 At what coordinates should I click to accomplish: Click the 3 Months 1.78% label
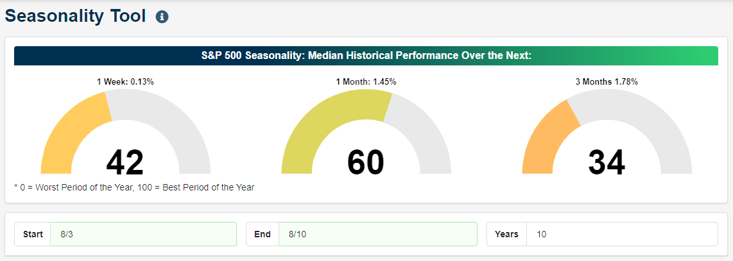point(607,81)
